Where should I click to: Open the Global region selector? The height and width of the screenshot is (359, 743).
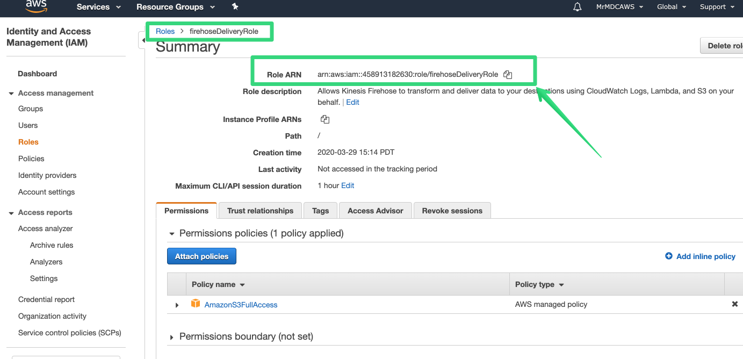(672, 7)
